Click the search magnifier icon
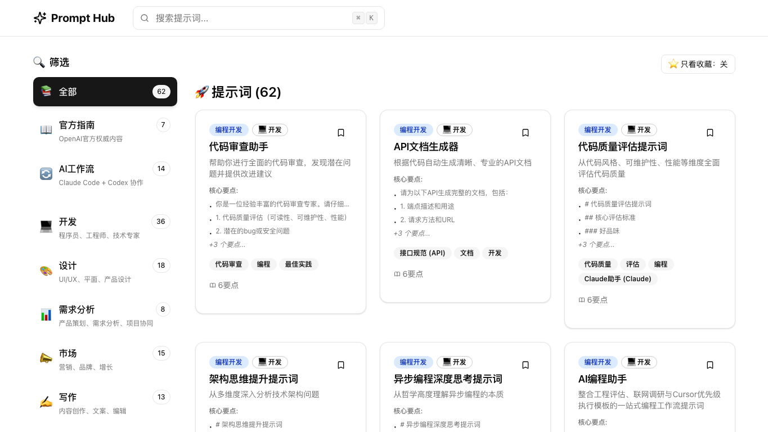This screenshot has height=432, width=768. point(145,18)
